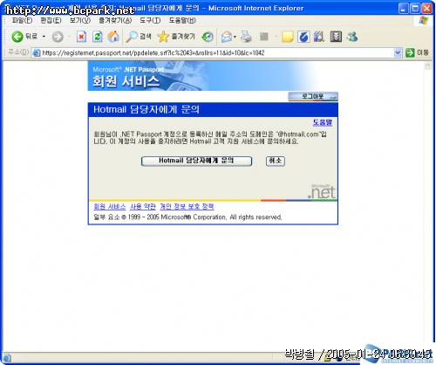
Task: Open the 즐겨찾기(A) menu
Action: coord(115,20)
